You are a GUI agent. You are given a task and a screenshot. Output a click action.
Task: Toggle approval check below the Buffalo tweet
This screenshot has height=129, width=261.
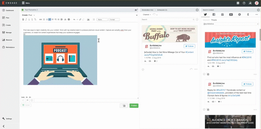pos(143,69)
